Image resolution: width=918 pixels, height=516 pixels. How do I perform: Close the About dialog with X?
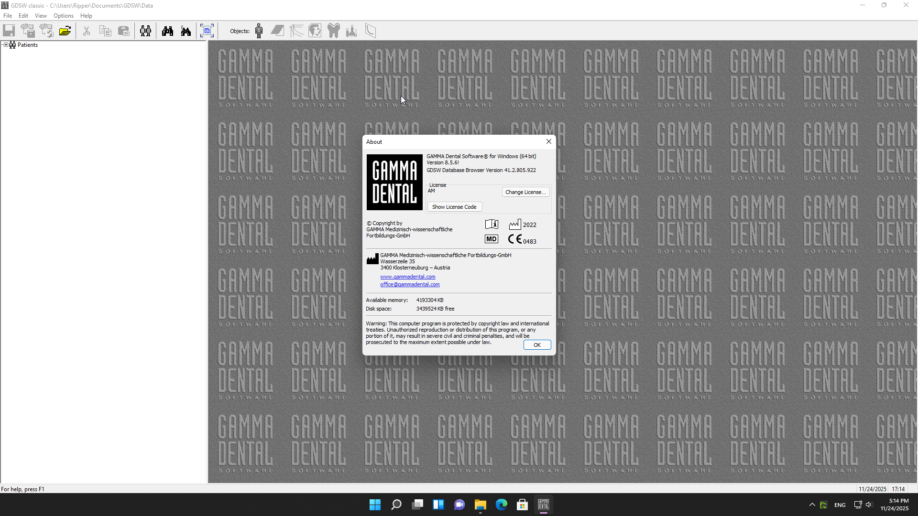tap(549, 141)
